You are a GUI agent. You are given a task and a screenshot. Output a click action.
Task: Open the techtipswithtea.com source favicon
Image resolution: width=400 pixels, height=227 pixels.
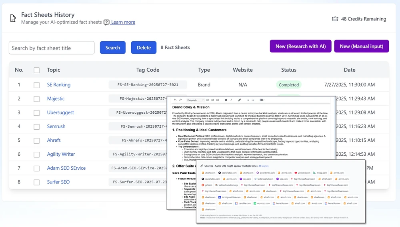click(x=220, y=197)
